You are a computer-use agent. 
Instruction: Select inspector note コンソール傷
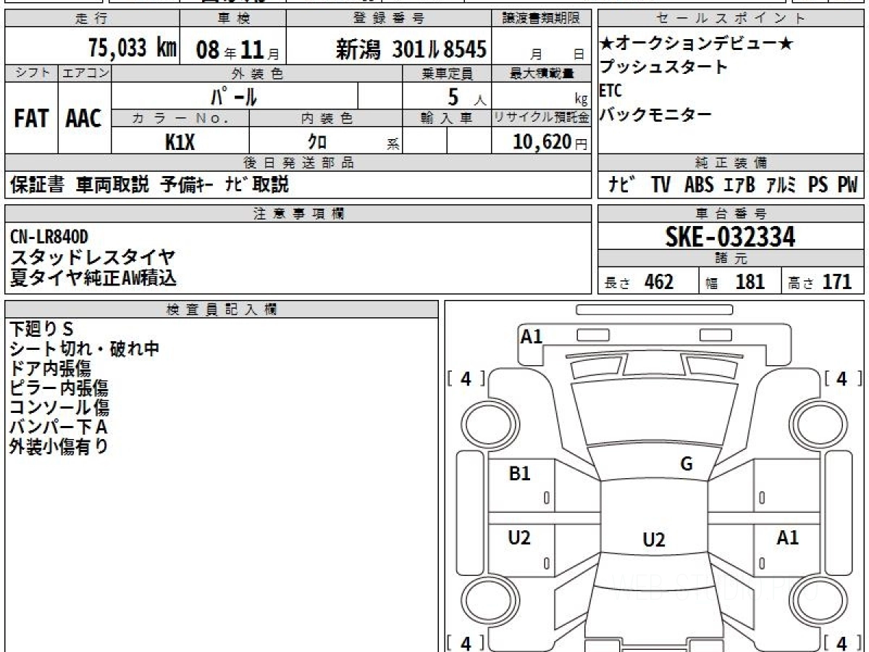(x=59, y=407)
